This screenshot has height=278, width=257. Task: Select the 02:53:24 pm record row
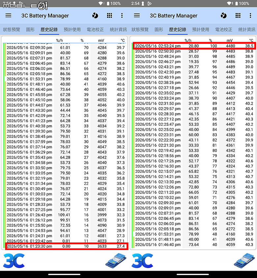coord(194,46)
